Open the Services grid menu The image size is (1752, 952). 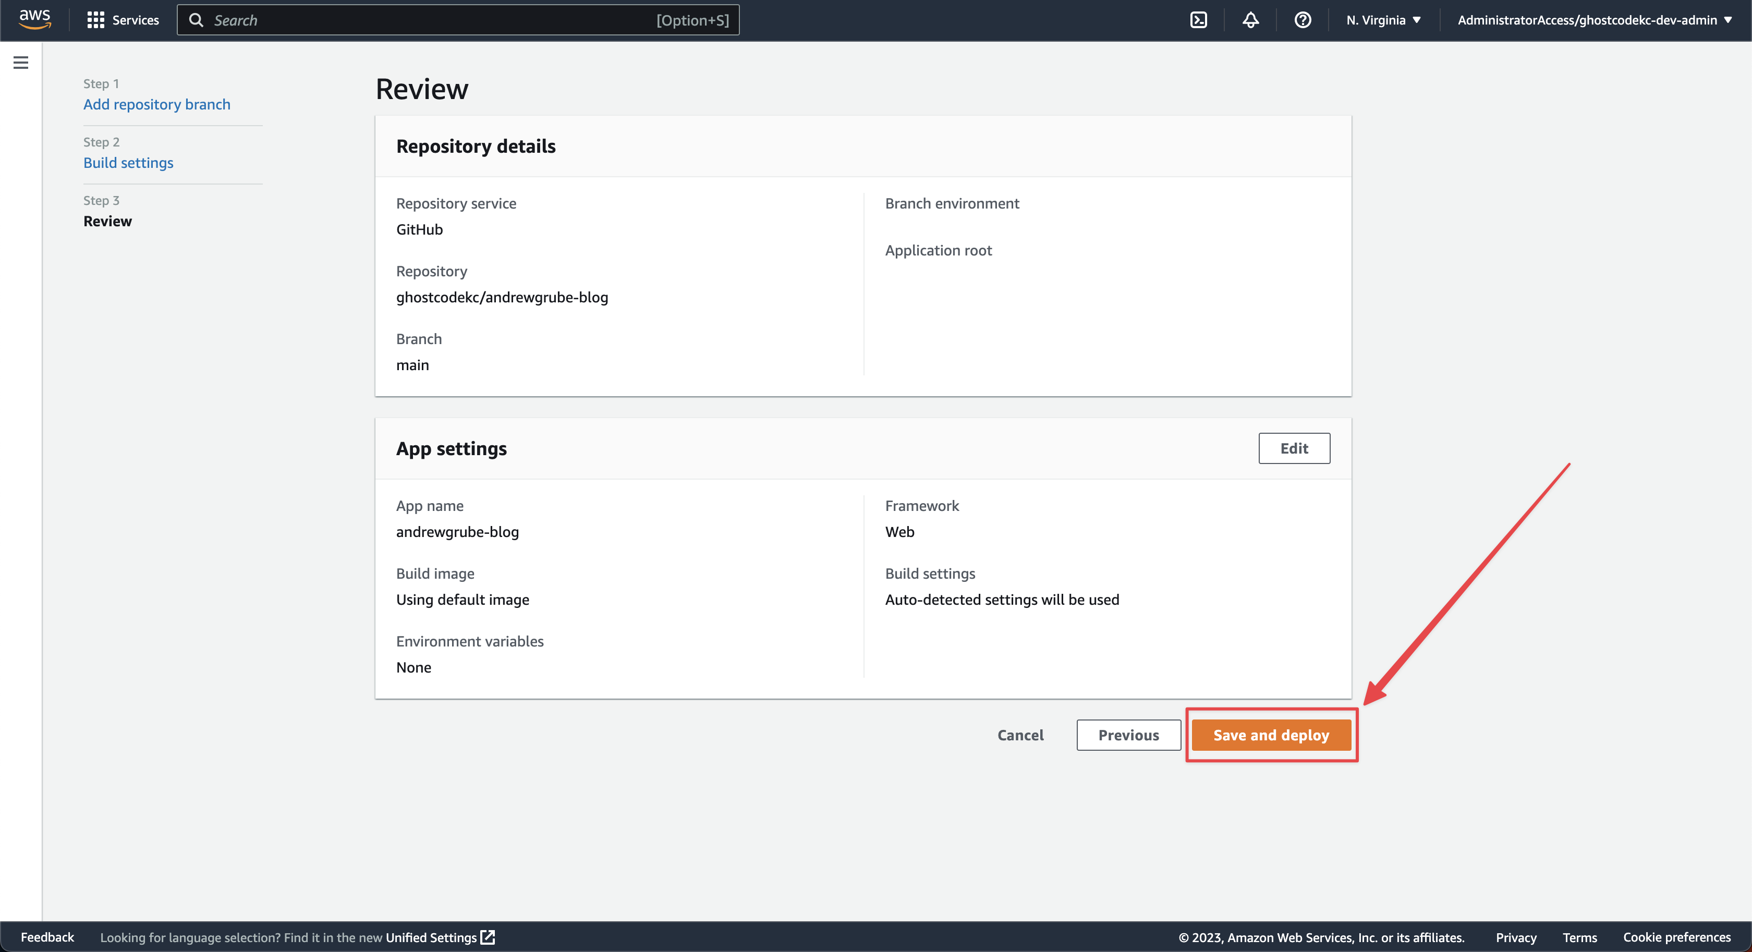tap(96, 20)
